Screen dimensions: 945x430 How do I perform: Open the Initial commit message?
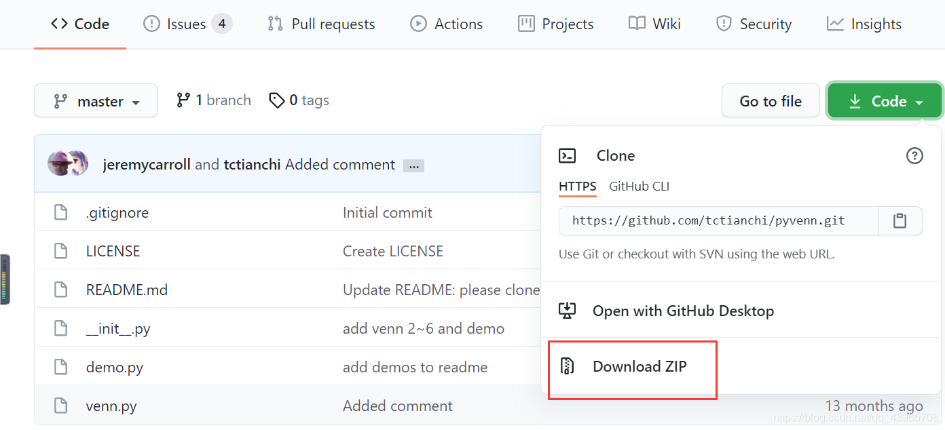point(388,213)
